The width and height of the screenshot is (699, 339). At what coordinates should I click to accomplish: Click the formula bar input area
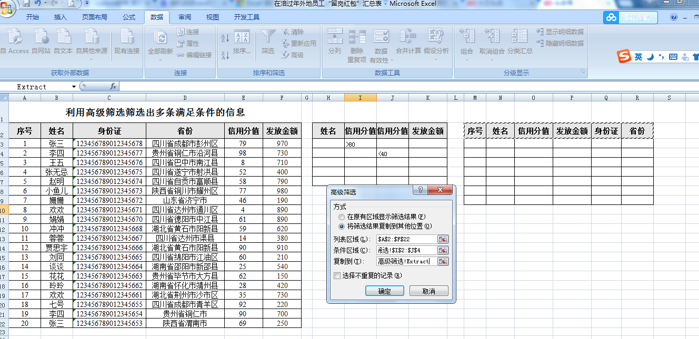(408, 86)
